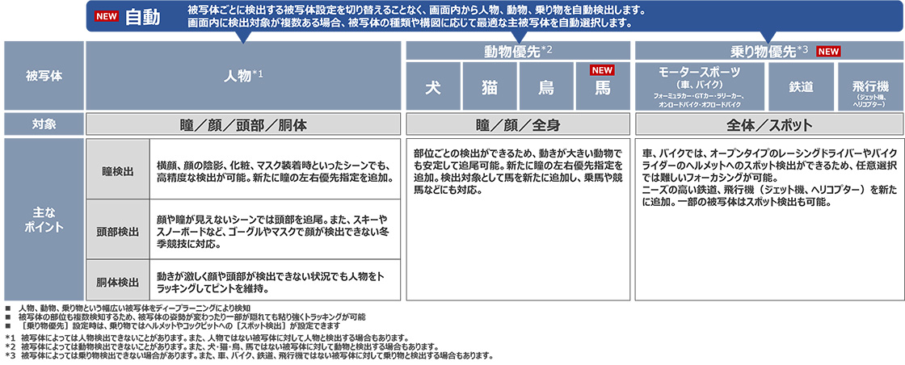Click the NEW badge beside 自動
The image size is (905, 365).
107,17
